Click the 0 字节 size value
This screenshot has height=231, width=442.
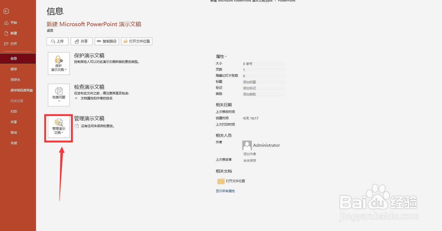tap(248, 64)
